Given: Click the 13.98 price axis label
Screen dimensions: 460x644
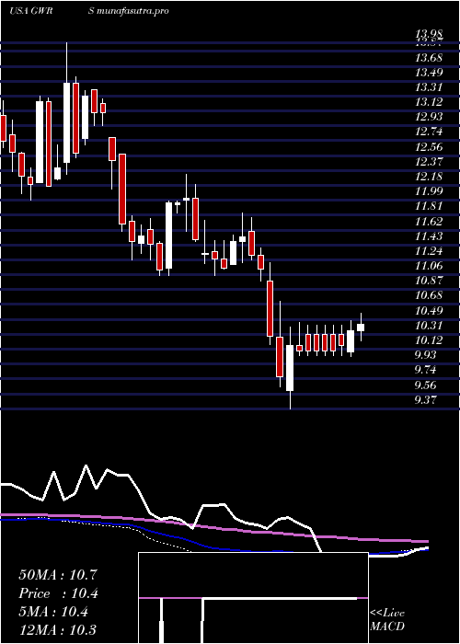Looking at the screenshot, I should coord(429,35).
